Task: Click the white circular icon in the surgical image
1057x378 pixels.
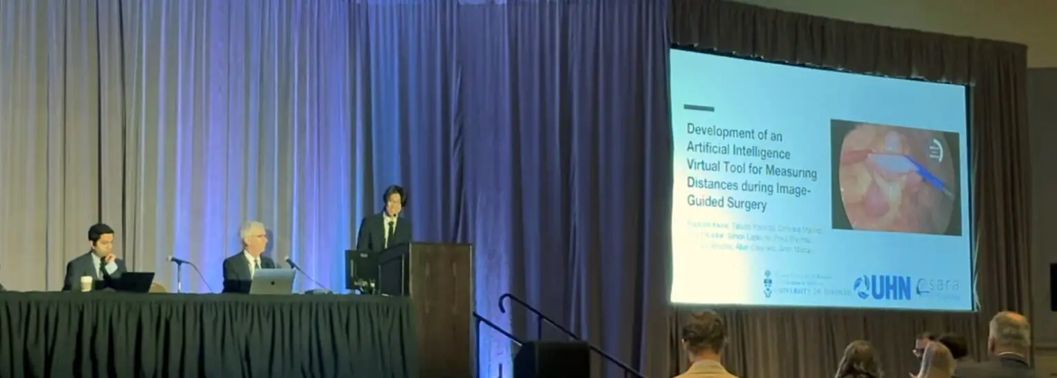Action: pyautogui.click(x=936, y=149)
